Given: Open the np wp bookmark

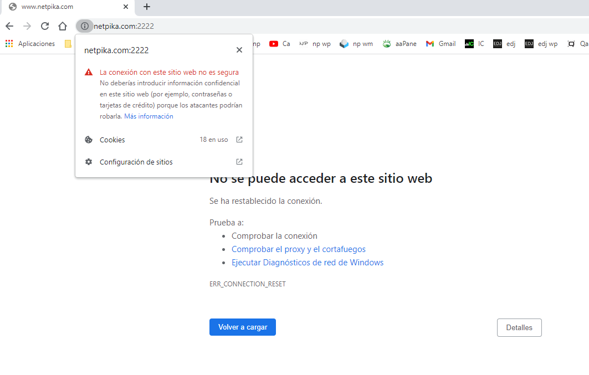Looking at the screenshot, I should 315,44.
